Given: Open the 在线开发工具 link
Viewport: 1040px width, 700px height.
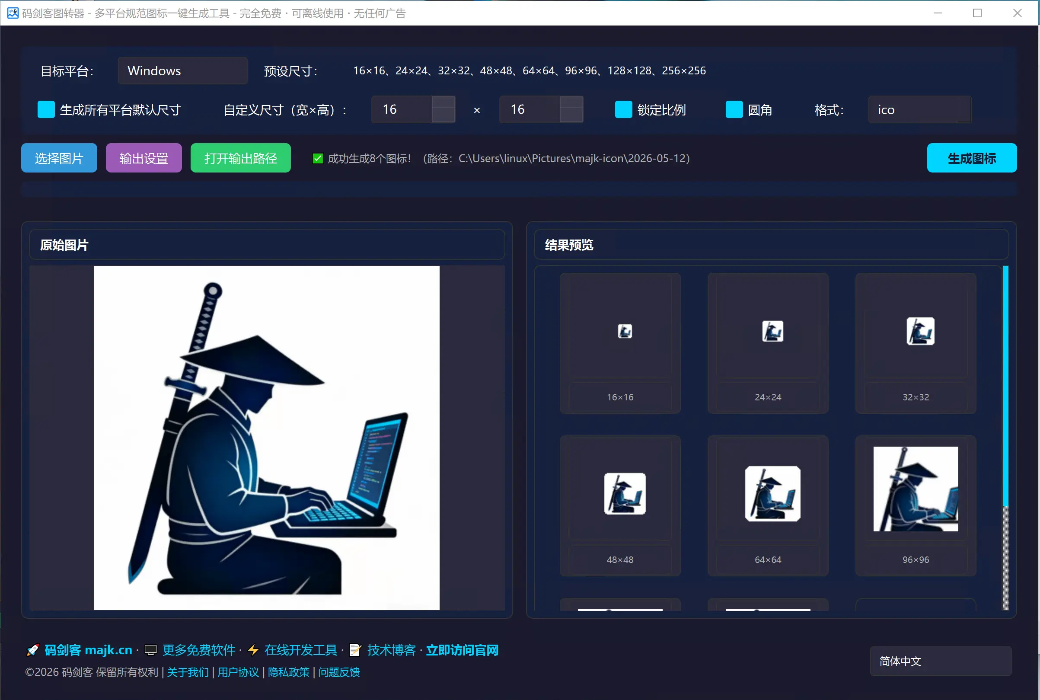Looking at the screenshot, I should coord(300,650).
